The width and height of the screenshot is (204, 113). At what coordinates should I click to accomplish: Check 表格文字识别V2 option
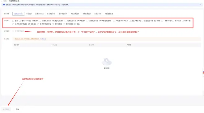[38, 24]
